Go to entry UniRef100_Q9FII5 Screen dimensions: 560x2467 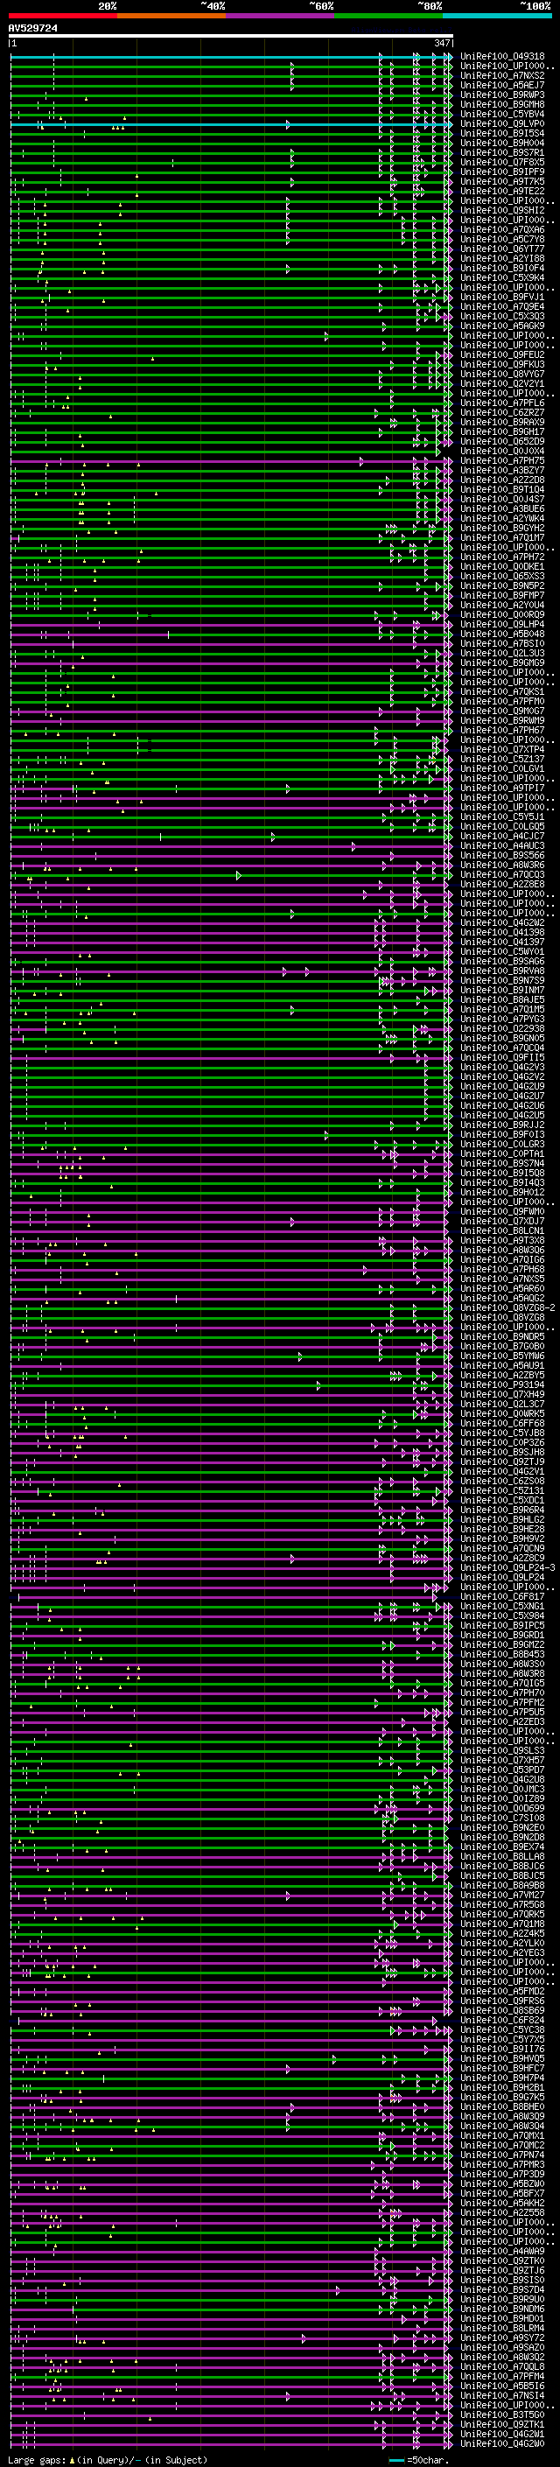(x=502, y=1057)
